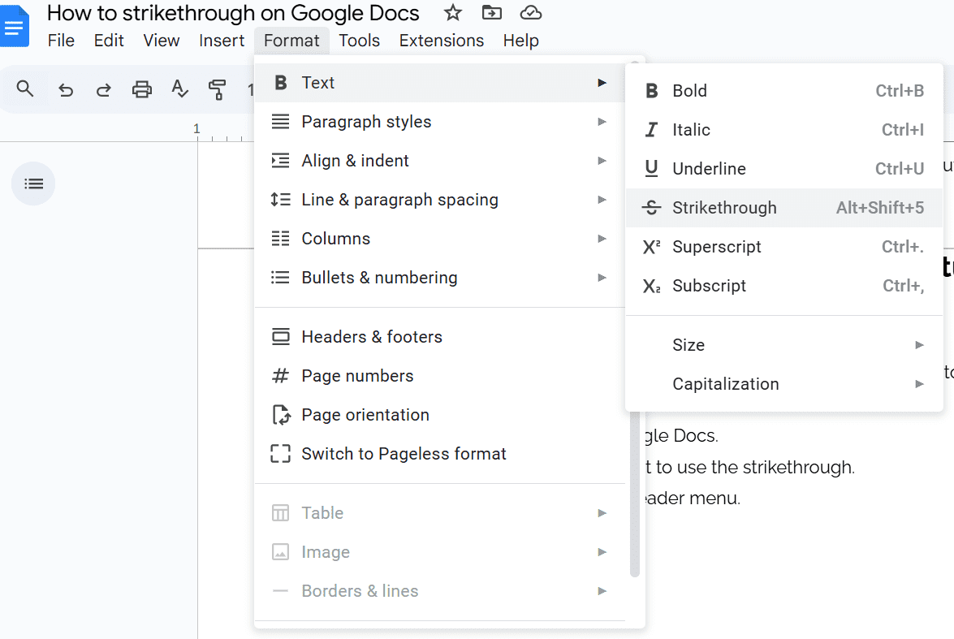
Task: Click the Borders & lines menu label
Action: 360,591
